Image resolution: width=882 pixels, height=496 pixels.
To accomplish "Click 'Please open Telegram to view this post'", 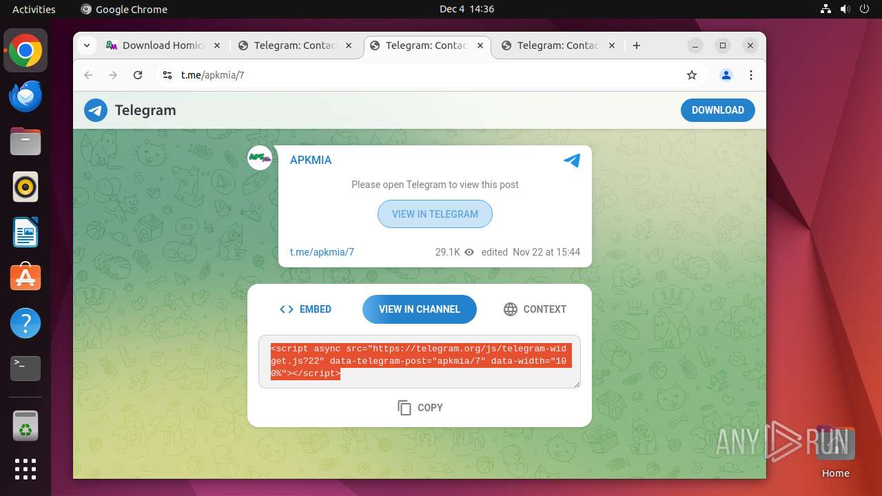I will 435,185.
